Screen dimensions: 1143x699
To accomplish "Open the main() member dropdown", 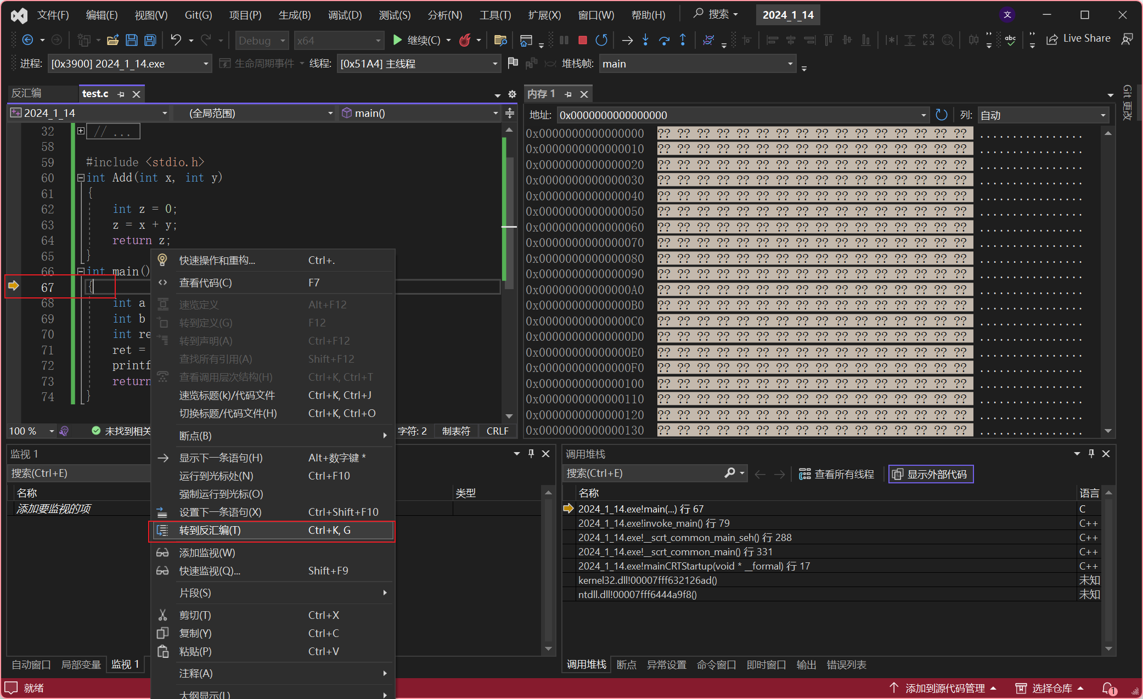I will (x=420, y=113).
